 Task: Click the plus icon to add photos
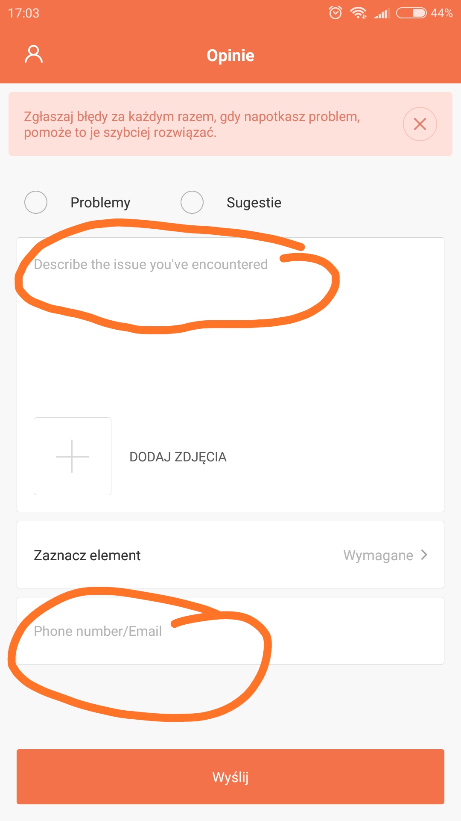click(73, 456)
